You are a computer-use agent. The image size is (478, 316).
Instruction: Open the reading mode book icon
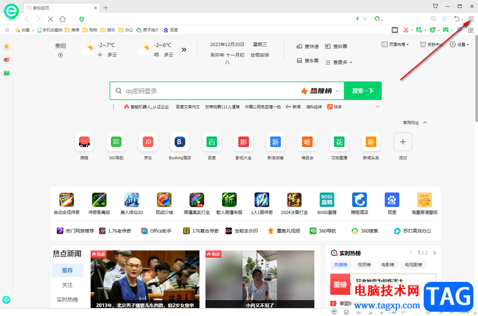click(395, 30)
